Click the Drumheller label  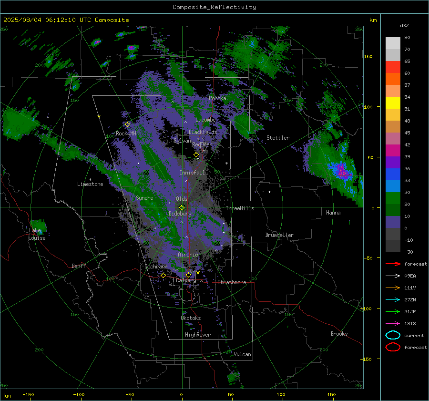pos(279,235)
